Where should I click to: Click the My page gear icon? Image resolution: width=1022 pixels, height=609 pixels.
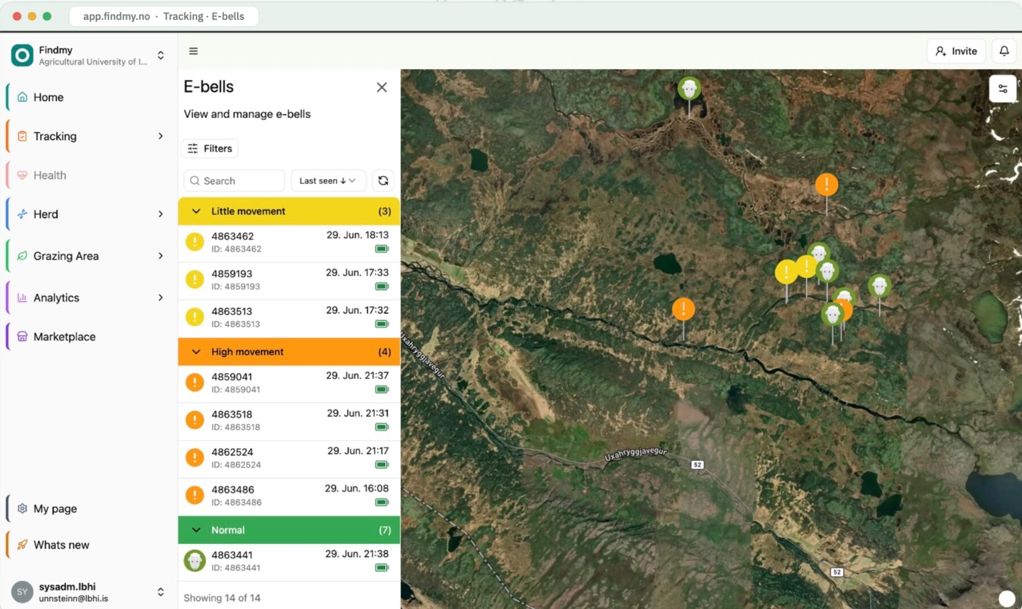click(22, 508)
